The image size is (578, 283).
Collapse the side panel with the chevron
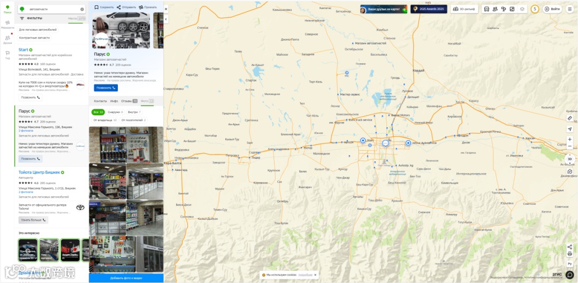[x=166, y=19]
